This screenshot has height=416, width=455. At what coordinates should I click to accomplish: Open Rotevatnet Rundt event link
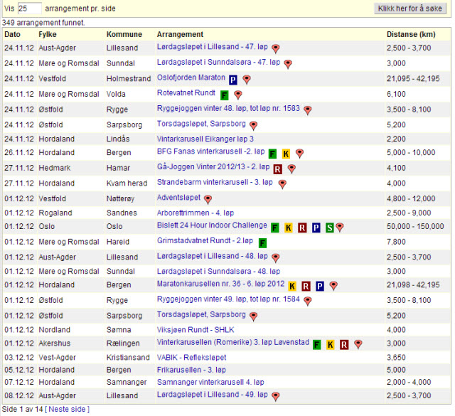(x=186, y=93)
